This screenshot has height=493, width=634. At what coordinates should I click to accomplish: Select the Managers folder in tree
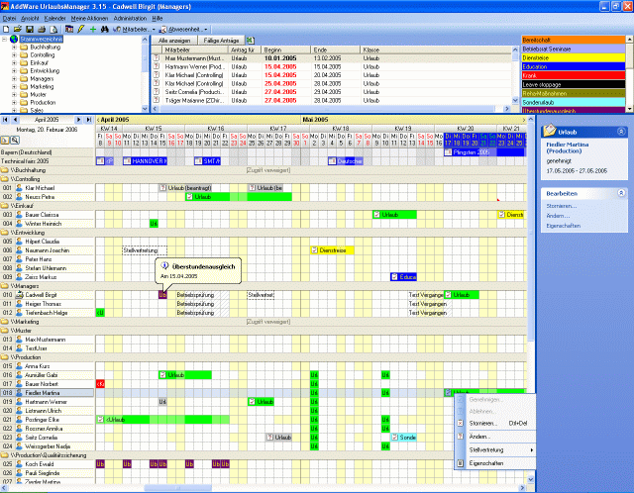tap(42, 78)
